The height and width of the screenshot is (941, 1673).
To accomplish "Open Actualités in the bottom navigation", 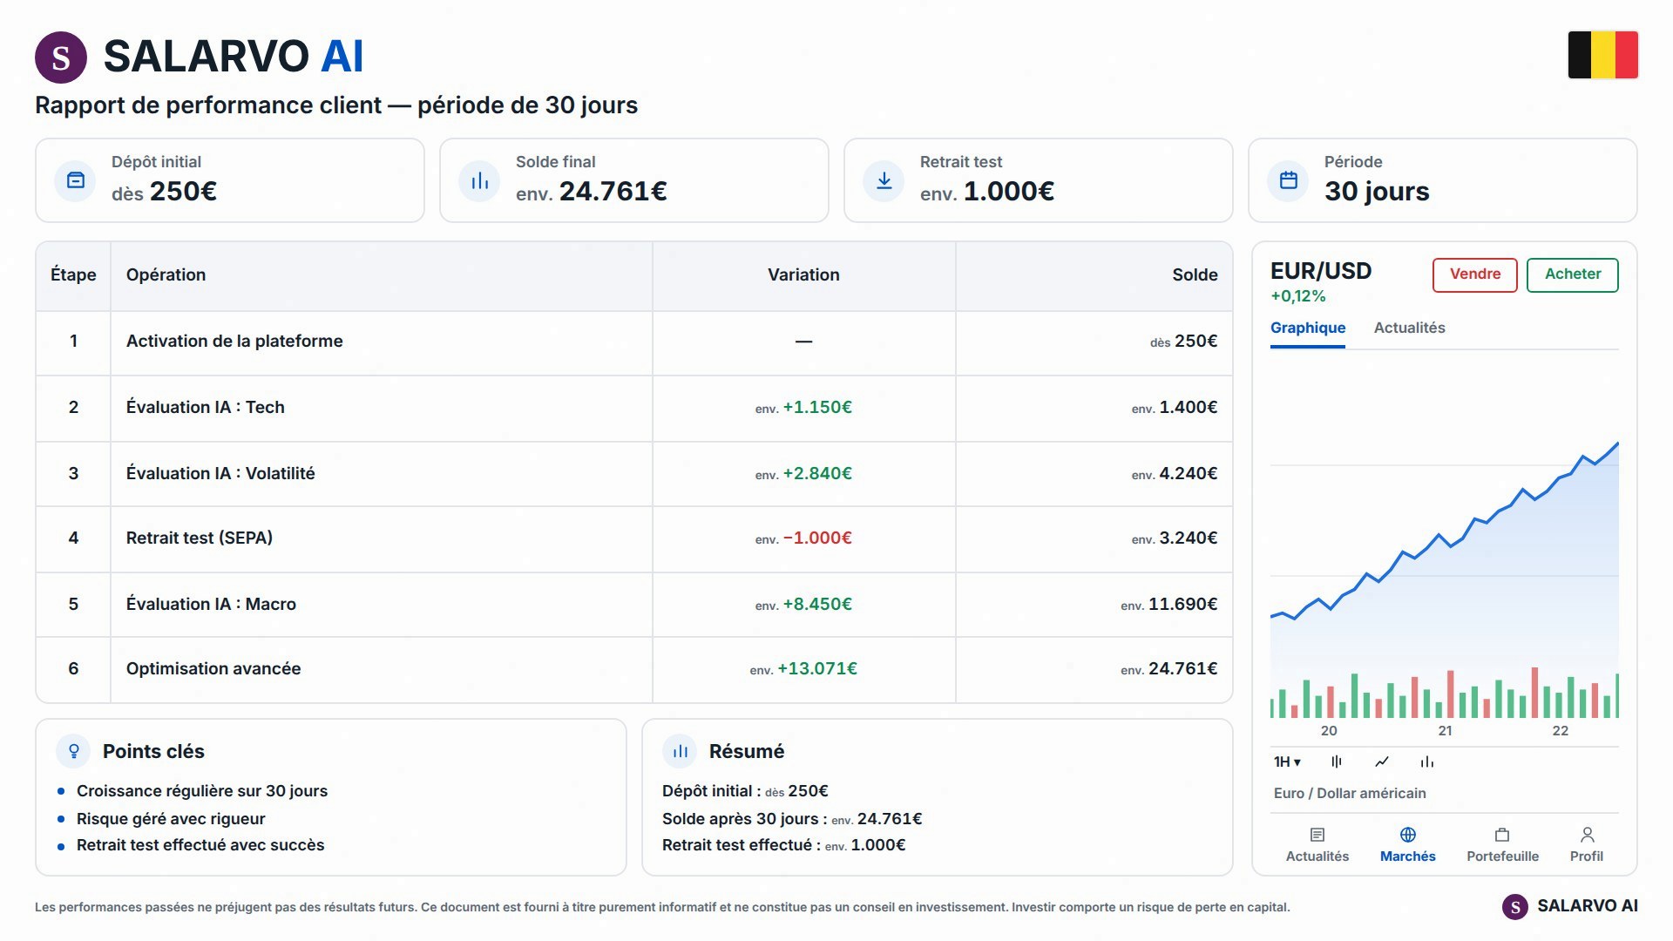I will [1317, 845].
